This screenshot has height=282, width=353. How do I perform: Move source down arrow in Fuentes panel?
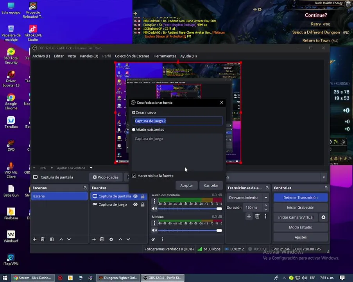coord(128,239)
